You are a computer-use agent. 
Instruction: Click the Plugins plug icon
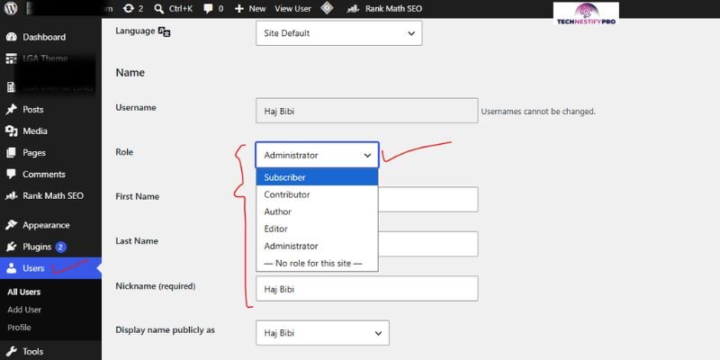(x=11, y=247)
